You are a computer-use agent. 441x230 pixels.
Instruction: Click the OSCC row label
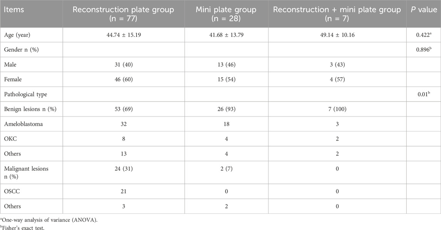11,191
